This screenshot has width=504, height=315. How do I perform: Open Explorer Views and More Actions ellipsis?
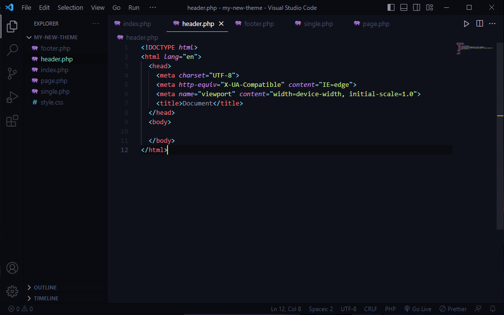tap(96, 24)
